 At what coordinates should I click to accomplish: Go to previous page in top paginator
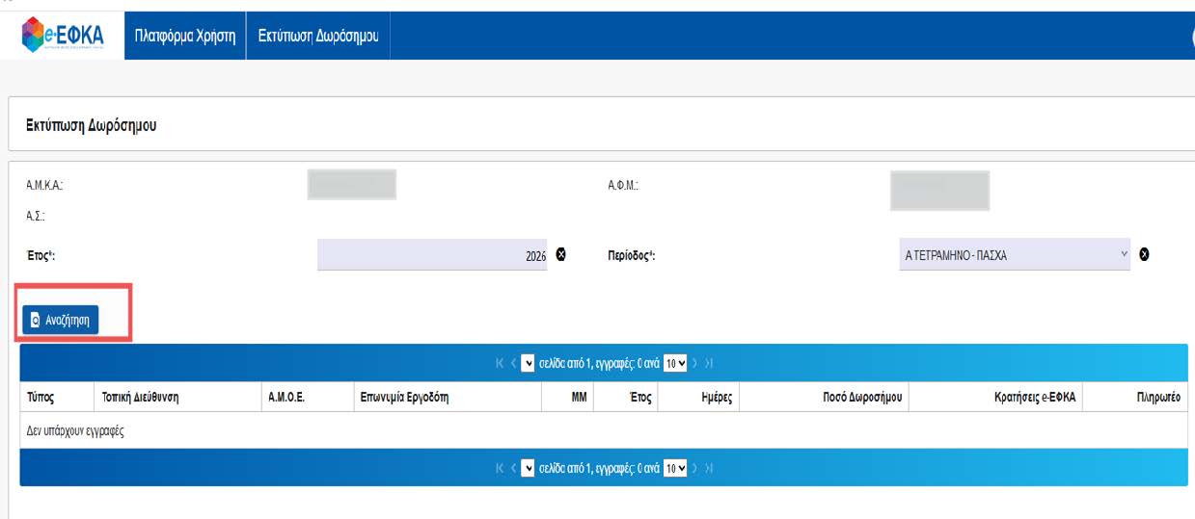point(513,363)
